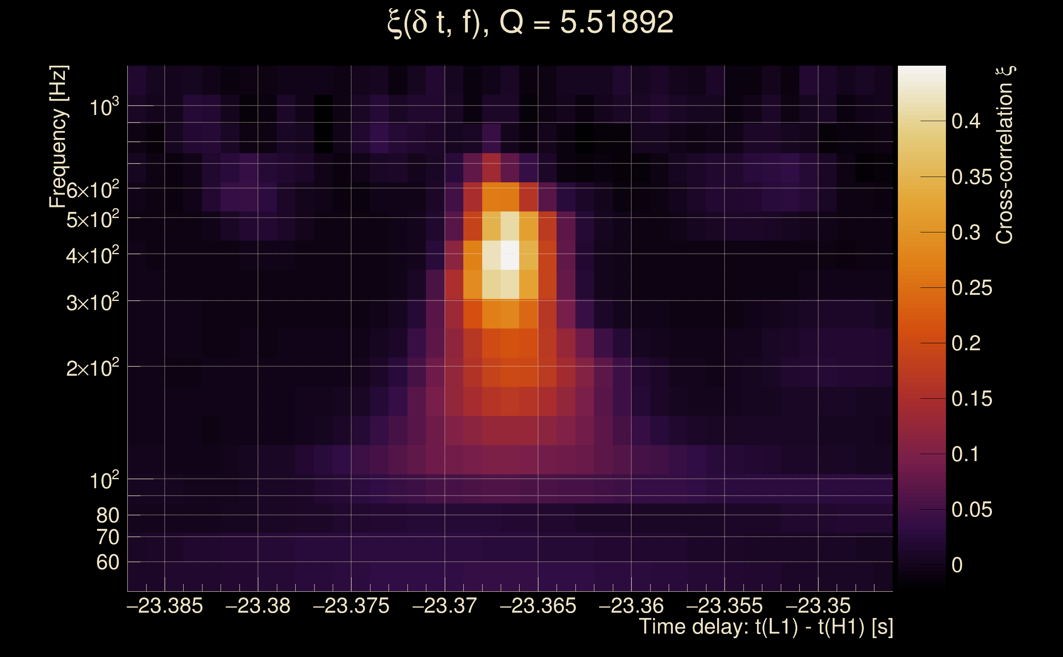The image size is (1063, 657).
Task: Click the -23.36 x-axis tick label
Action: [631, 606]
